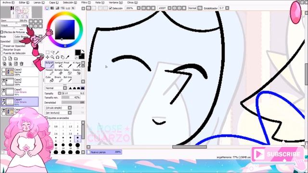
Task: Swap foreground and background colors
Action: 83,51
